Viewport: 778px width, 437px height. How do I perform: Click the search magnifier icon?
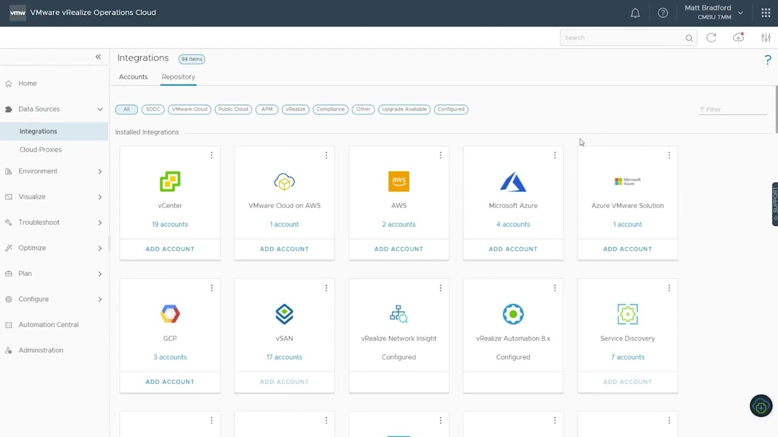689,38
